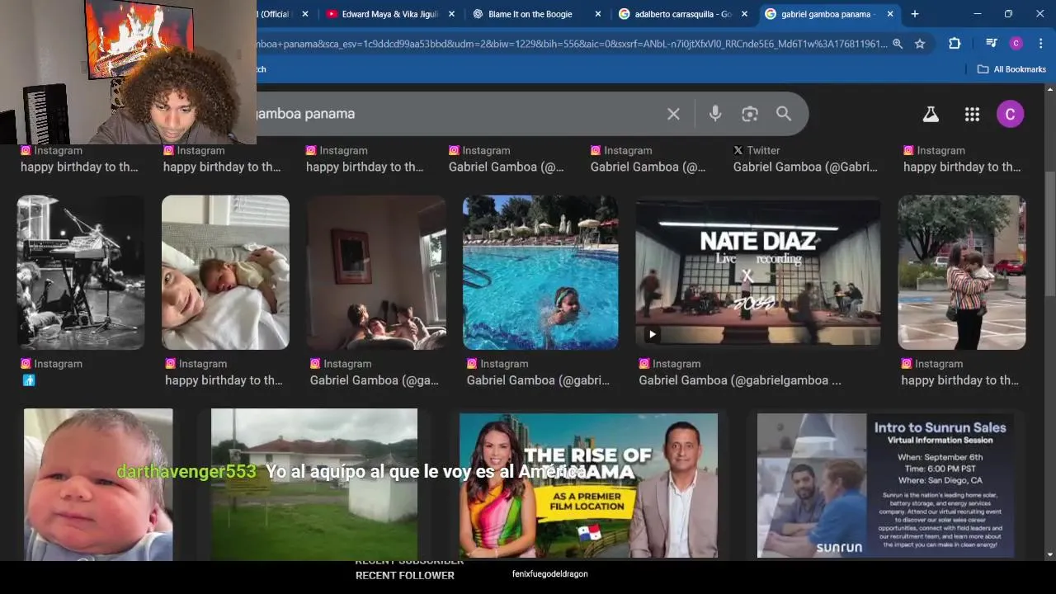Open the All Bookmarks folder
Screen dimensions: 1056x594
[1011, 69]
